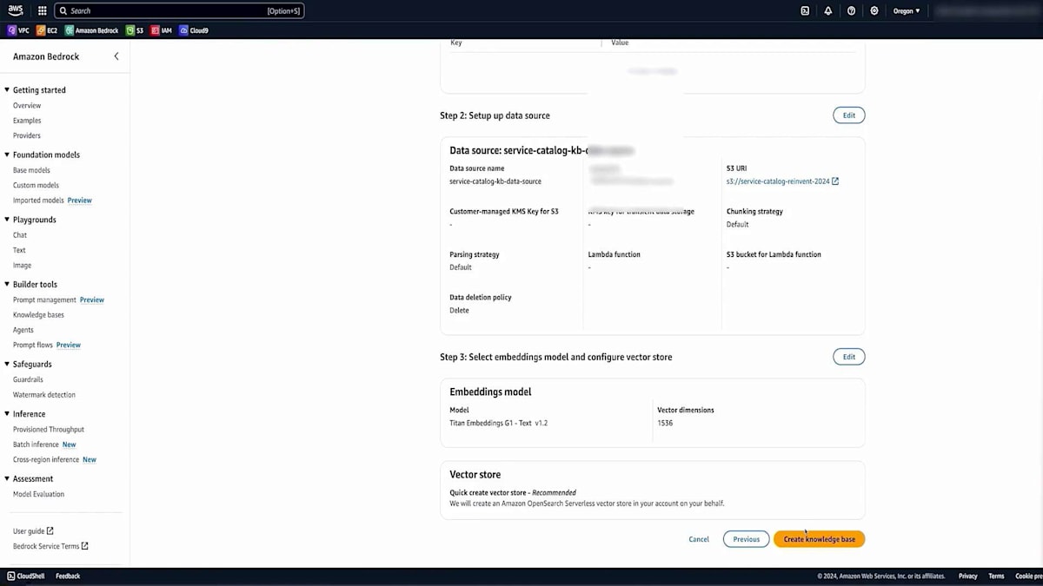Click Cancel at the bottom
1043x586 pixels.
(x=699, y=539)
